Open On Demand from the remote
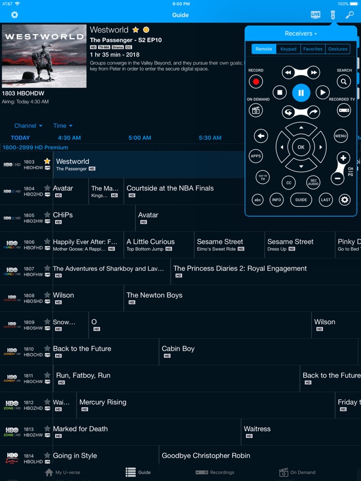361x481 pixels. [x=255, y=110]
